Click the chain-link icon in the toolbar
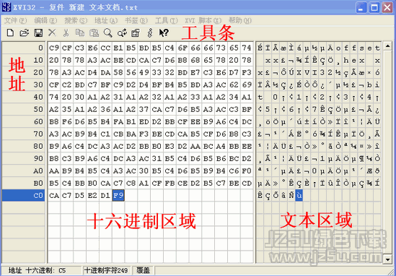396x276 pixels. point(150,33)
